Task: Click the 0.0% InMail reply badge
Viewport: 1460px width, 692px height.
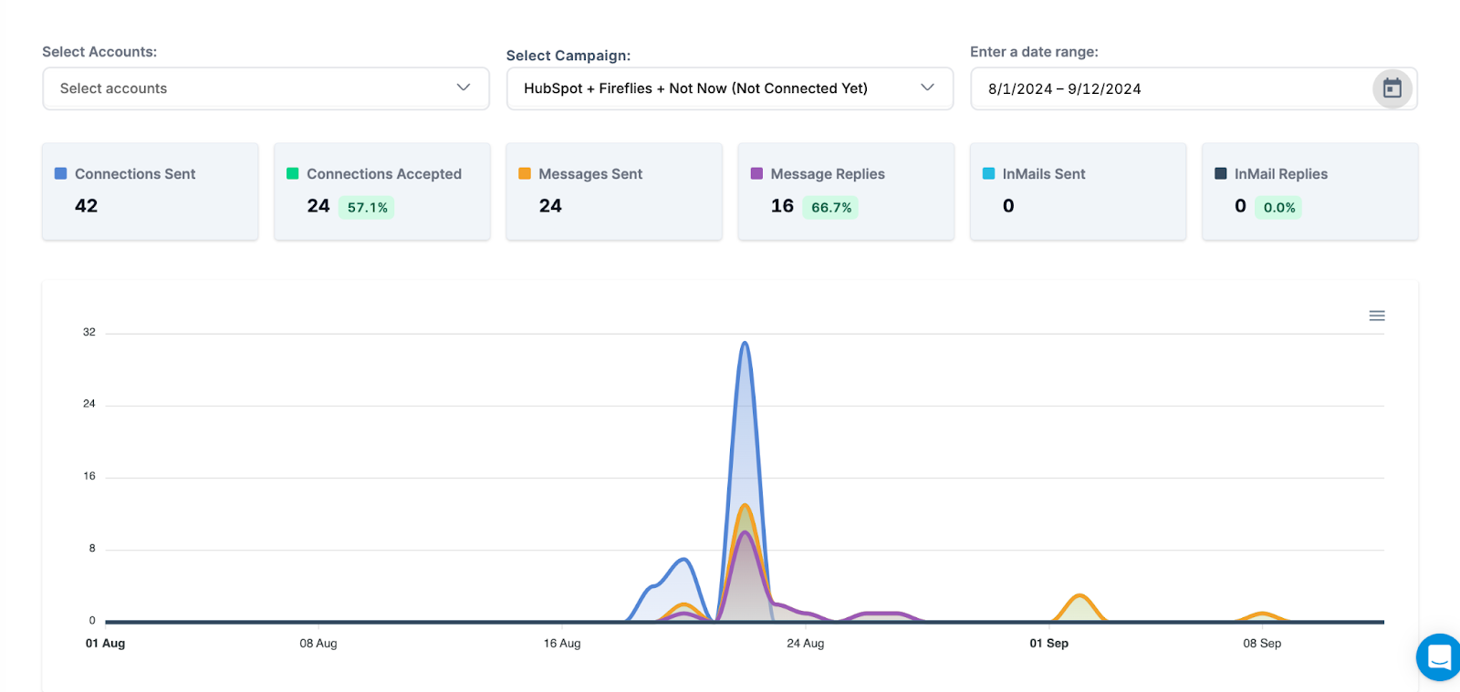Action: pos(1279,208)
